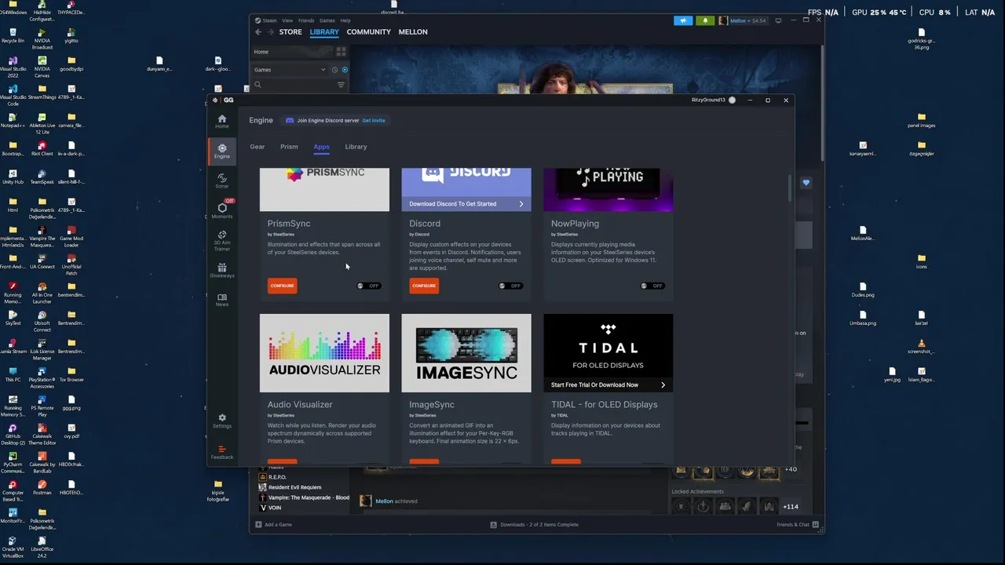Click Steam back navigation arrow
Image resolution: width=1005 pixels, height=565 pixels.
[258, 32]
